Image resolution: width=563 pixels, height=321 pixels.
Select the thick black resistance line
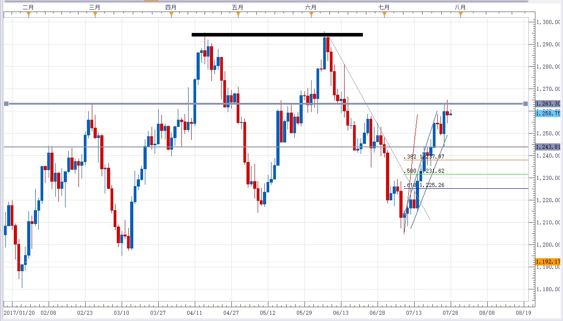(x=276, y=35)
